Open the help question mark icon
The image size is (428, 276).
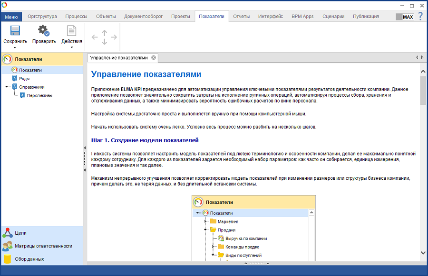click(420, 16)
